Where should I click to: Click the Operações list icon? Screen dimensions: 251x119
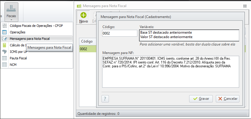(4, 32)
